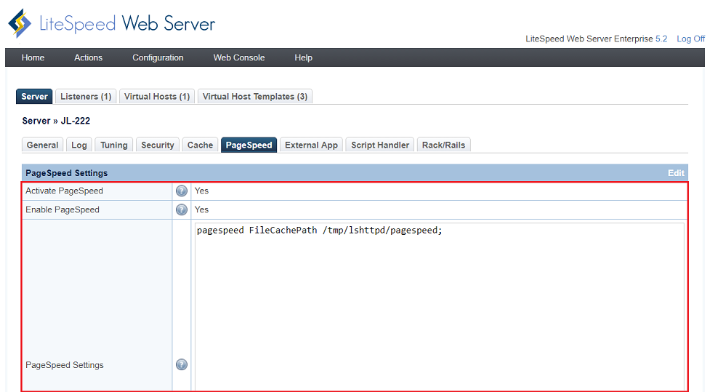Open the Actions menu
This screenshot has height=392, width=710.
pyautogui.click(x=89, y=57)
